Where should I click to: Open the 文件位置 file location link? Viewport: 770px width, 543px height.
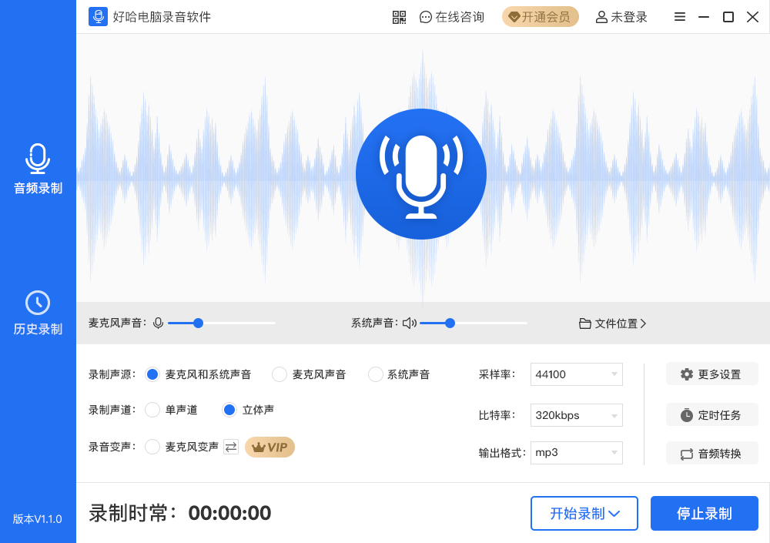[x=612, y=323]
